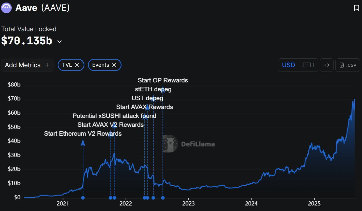Click the $30b y-axis label
Image resolution: width=362 pixels, height=211 pixels.
14,155
